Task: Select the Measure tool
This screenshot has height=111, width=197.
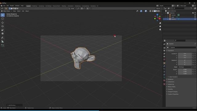Action: 2,41
